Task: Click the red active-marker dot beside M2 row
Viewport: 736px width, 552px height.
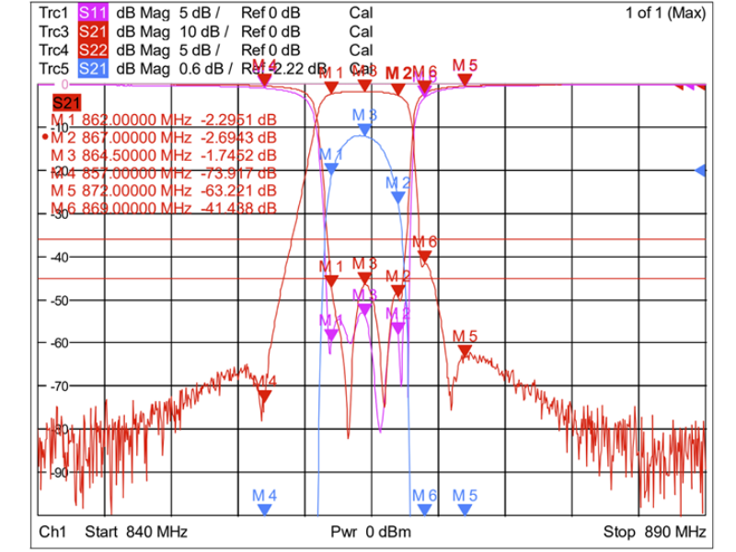Action: (46, 137)
